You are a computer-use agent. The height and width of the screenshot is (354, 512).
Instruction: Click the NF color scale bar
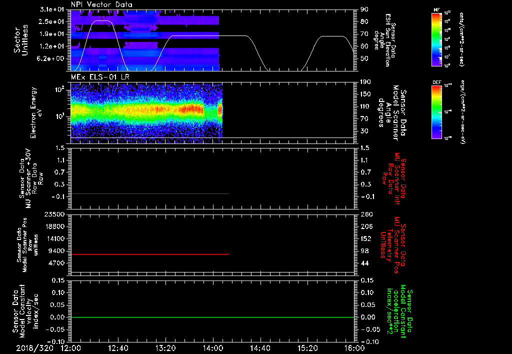click(437, 39)
